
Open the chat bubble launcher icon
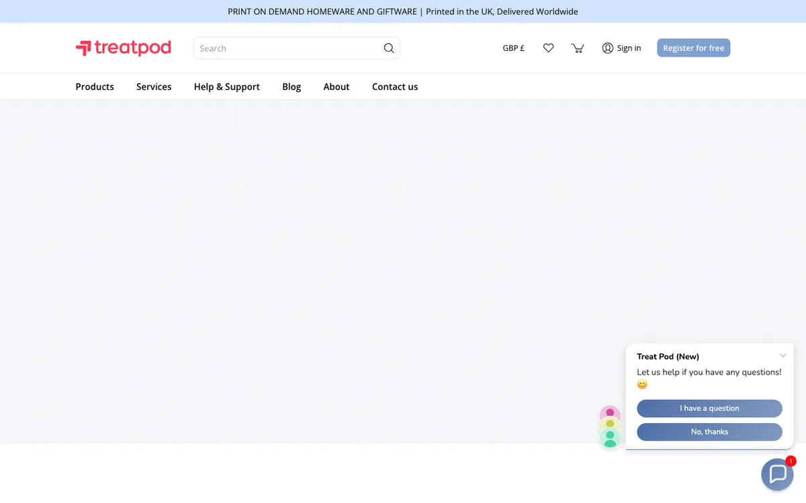[777, 474]
